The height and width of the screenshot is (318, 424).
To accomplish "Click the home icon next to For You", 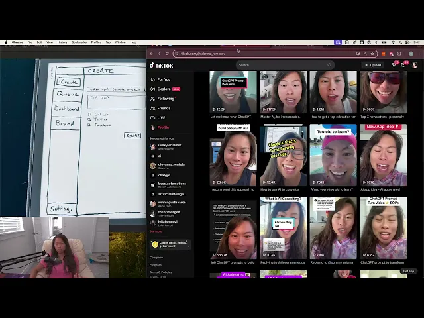I will click(x=153, y=79).
